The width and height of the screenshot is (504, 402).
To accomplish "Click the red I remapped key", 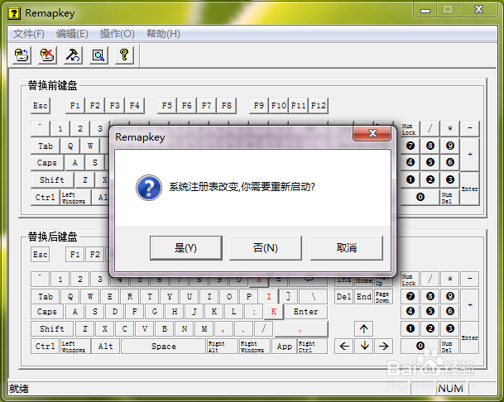I will (269, 297).
